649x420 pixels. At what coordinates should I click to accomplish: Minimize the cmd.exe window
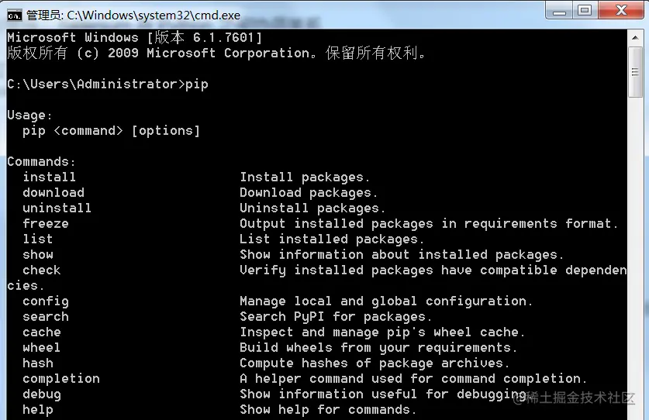click(559, 10)
